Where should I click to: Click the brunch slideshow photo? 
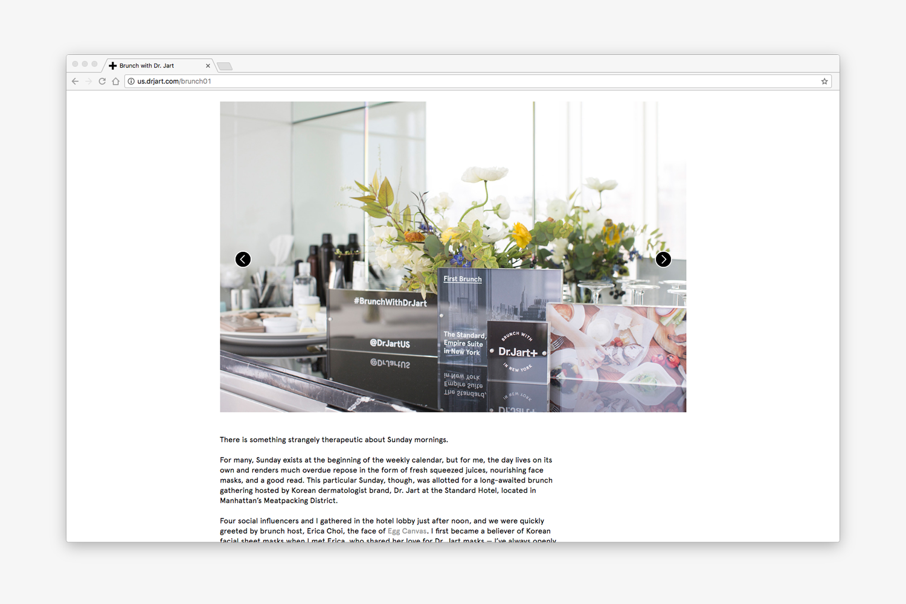point(453,257)
